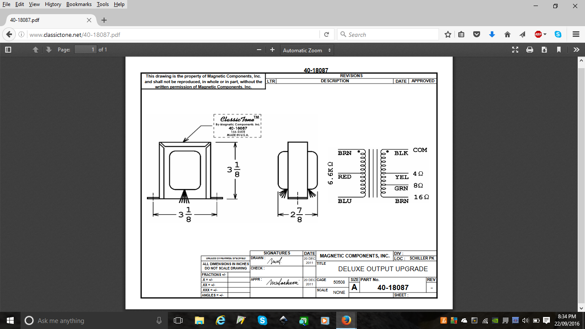
Task: Zoom out with the minus button
Action: [x=259, y=50]
